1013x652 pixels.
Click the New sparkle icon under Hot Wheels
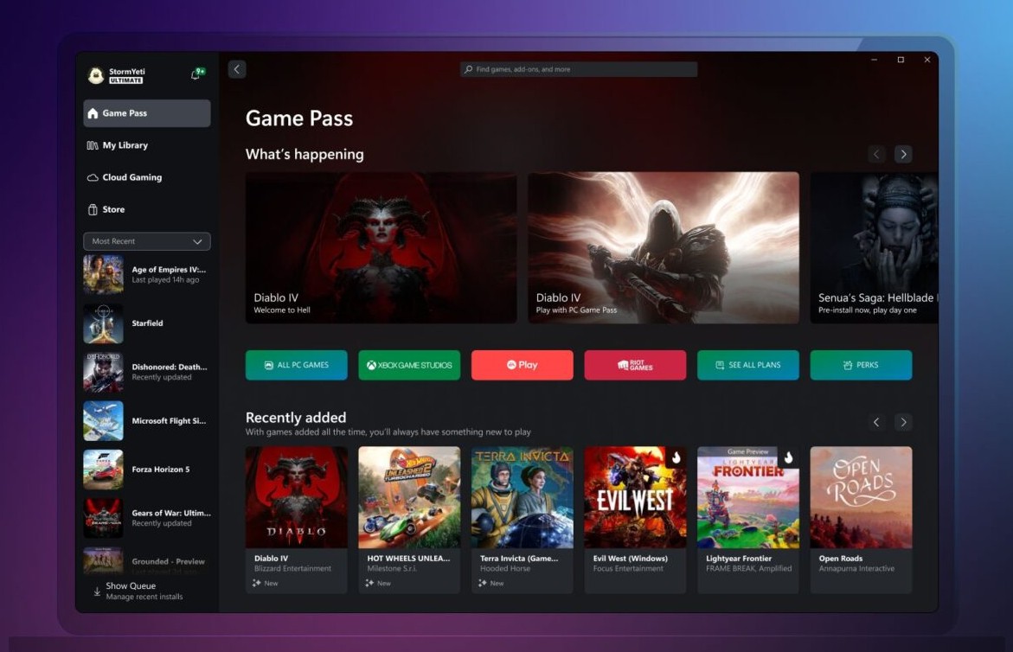coord(369,583)
